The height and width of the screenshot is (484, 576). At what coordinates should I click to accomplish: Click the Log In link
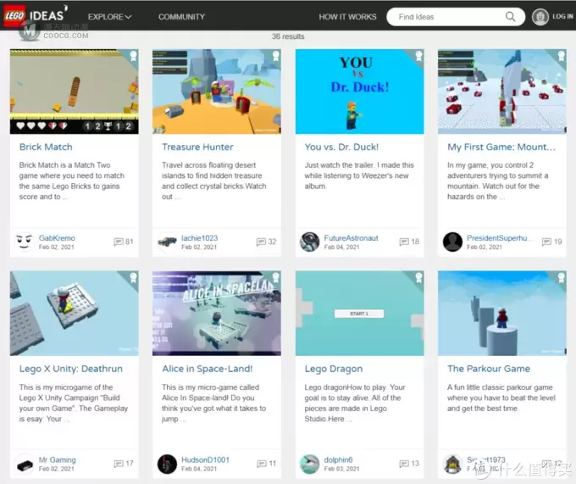562,17
